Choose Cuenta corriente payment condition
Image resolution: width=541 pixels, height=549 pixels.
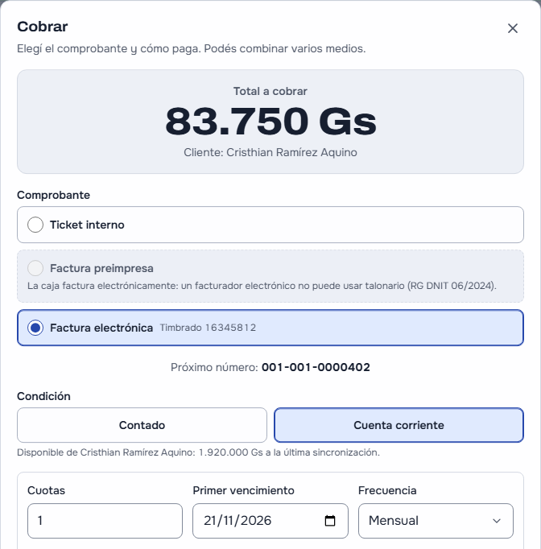399,425
